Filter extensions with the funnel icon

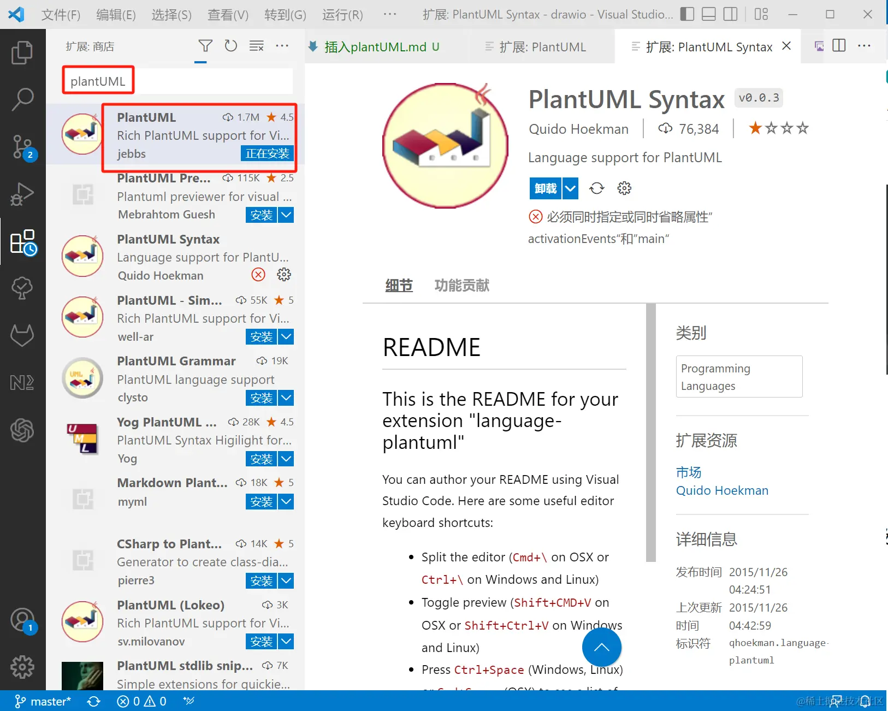pyautogui.click(x=205, y=46)
